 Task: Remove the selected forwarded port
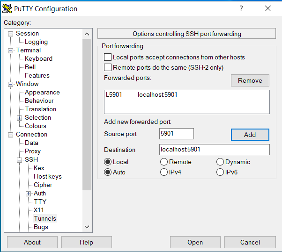point(250,80)
